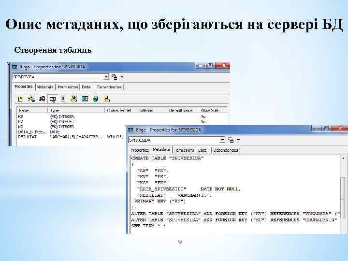
Task: Click the object list icon in columns-grid window
Action: coord(115,77)
